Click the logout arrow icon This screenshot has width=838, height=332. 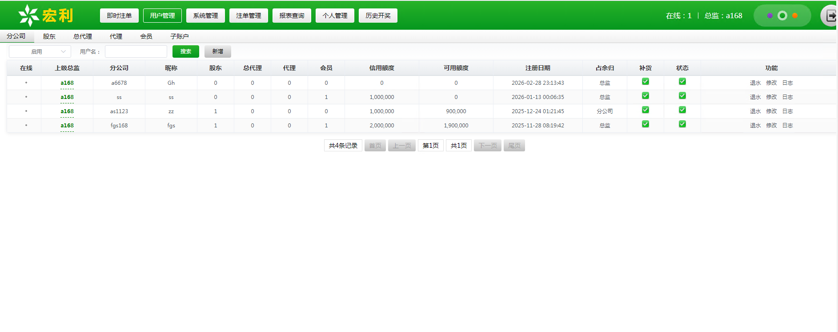pyautogui.click(x=830, y=16)
